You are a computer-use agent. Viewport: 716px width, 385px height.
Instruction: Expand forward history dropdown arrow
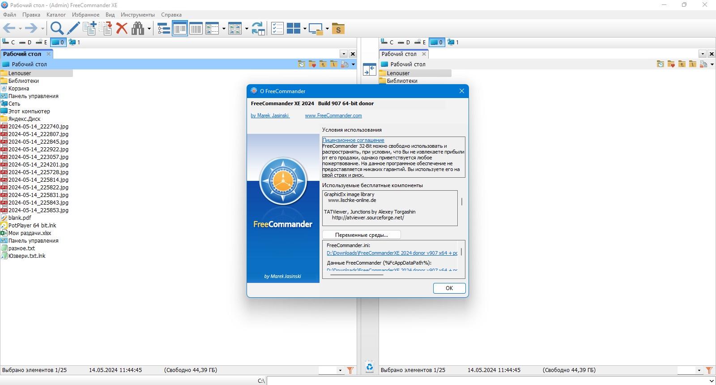[43, 29]
